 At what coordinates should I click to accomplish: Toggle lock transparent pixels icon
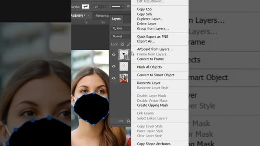[x=122, y=44]
